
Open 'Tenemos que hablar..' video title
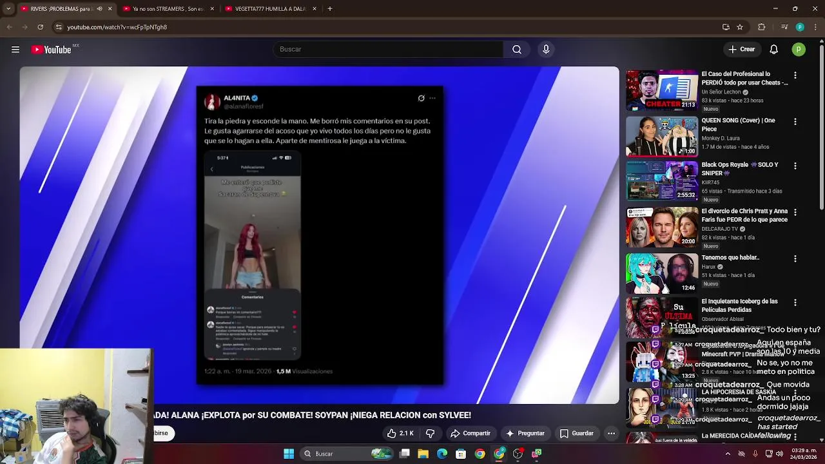(730, 258)
